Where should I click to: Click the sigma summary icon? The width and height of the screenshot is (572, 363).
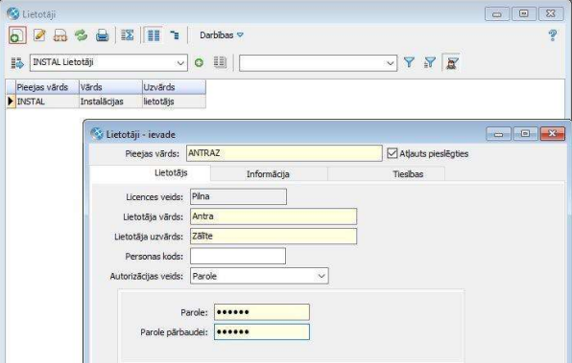click(128, 35)
